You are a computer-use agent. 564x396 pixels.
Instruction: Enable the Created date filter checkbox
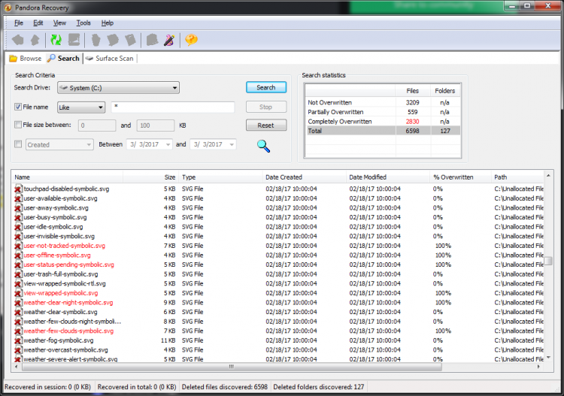tap(18, 144)
